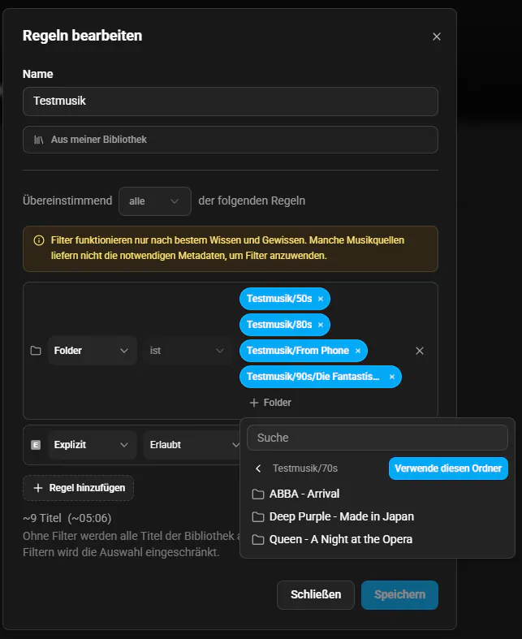This screenshot has height=639, width=522.
Task: Remove the Testmusik/80s folder chip
Action: pyautogui.click(x=321, y=325)
